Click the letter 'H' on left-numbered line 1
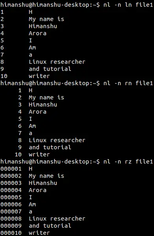154x236 pixels. [30, 12]
